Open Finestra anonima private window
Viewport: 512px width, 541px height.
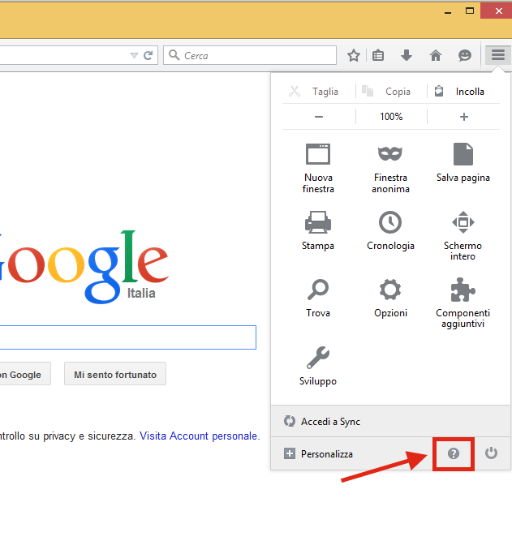click(390, 168)
